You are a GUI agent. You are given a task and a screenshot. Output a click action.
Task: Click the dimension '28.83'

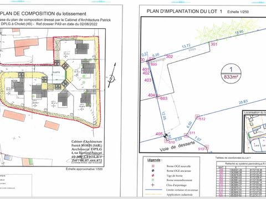pos(243,102)
